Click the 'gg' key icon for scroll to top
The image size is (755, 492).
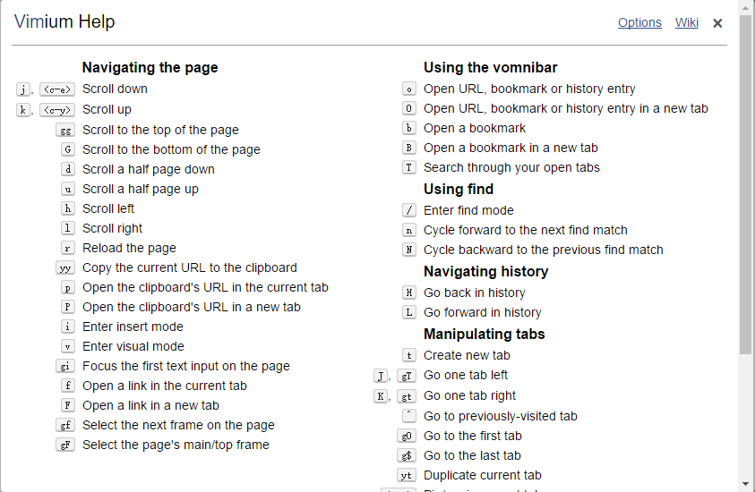65,131
